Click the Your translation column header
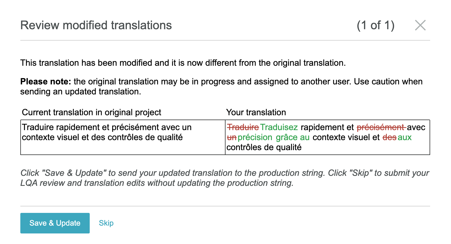Screen dimensions: 451x244 pyautogui.click(x=256, y=112)
